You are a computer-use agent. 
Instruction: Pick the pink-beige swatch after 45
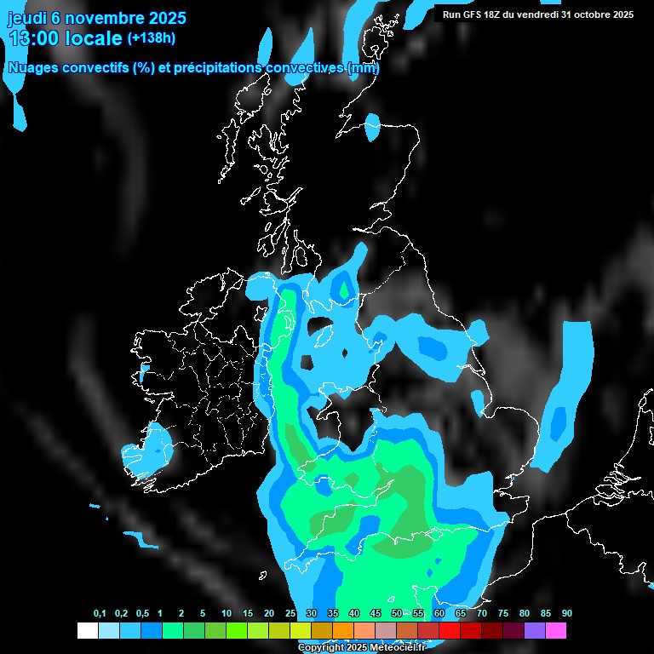pos(386,630)
